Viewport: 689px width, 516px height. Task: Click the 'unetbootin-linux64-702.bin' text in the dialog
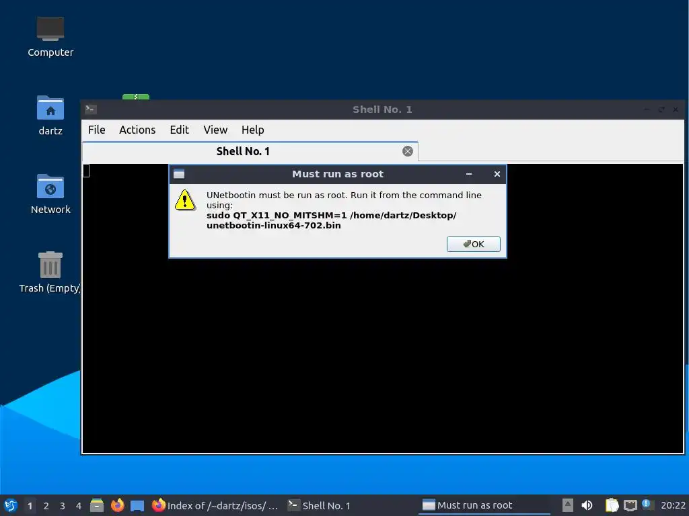coord(274,226)
